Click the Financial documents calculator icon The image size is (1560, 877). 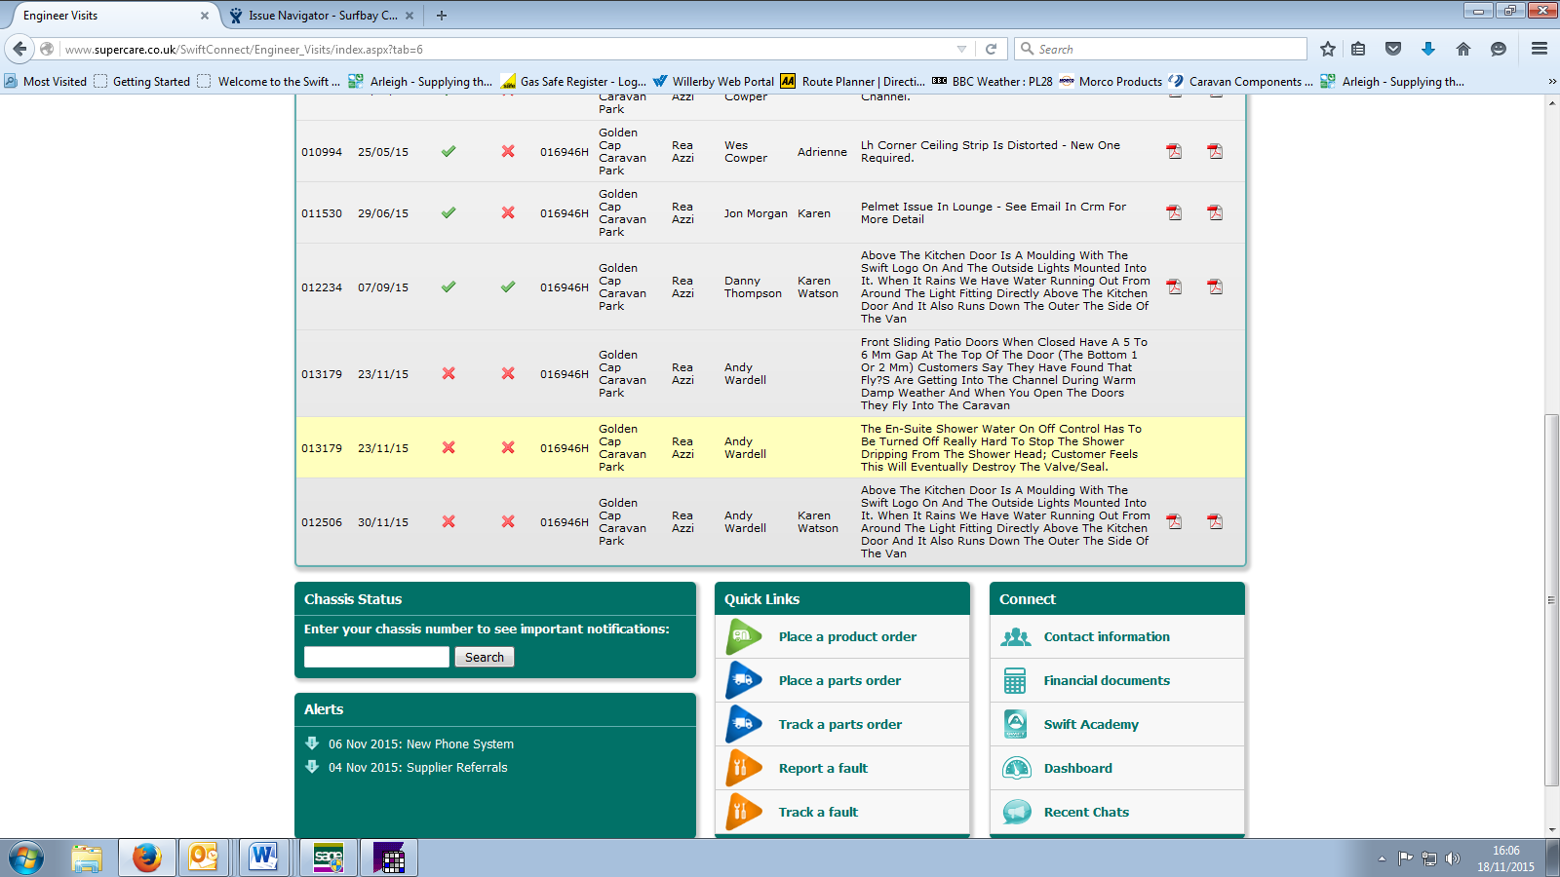pos(1015,680)
